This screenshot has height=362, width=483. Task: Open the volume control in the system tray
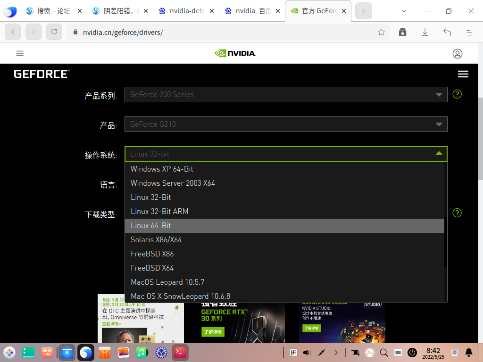(306, 352)
